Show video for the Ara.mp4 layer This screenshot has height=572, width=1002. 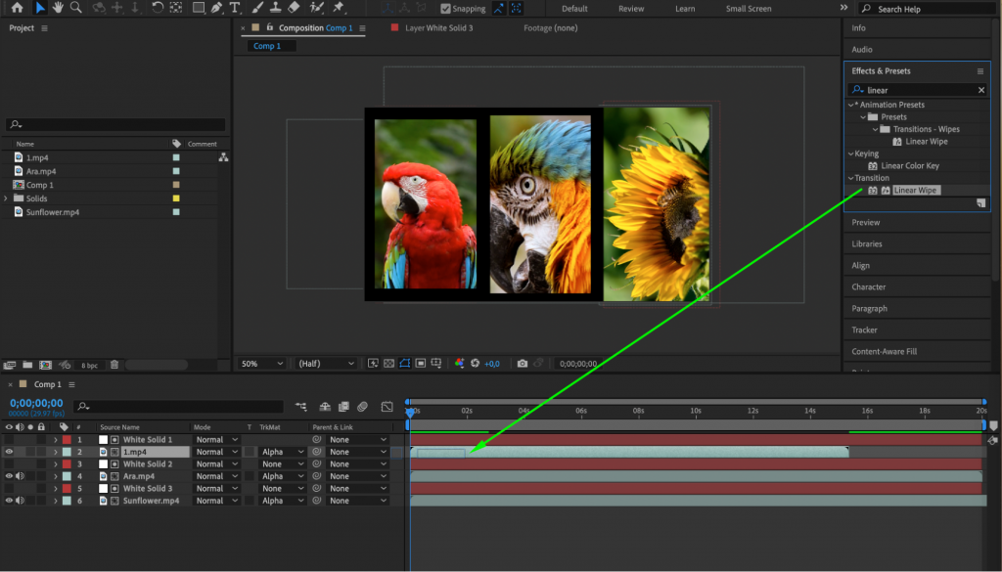(x=9, y=475)
